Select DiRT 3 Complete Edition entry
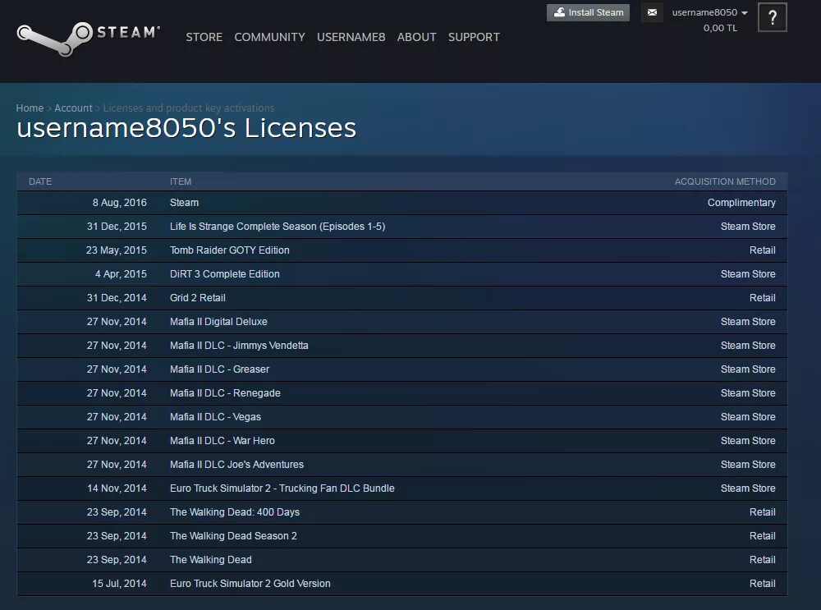Image resolution: width=821 pixels, height=610 pixels. click(x=225, y=274)
